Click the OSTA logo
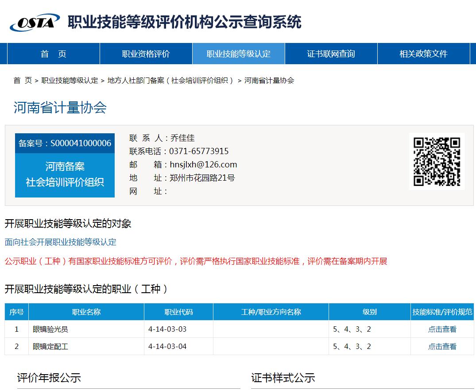This screenshot has width=476, height=391. coord(35,23)
